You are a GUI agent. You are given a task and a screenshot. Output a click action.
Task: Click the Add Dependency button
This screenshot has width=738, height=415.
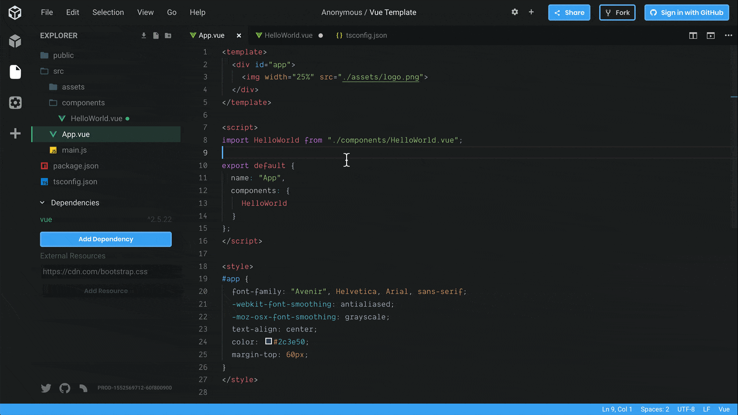tap(106, 239)
